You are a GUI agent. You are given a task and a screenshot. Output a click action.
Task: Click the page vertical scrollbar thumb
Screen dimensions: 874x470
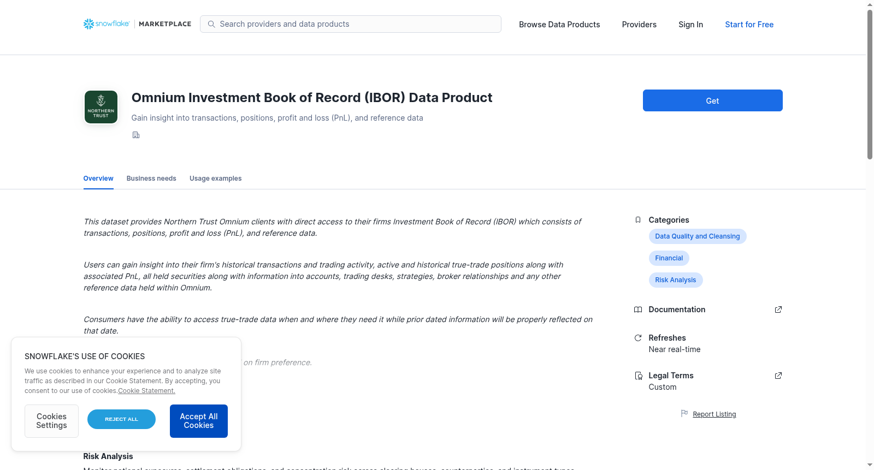[870, 85]
